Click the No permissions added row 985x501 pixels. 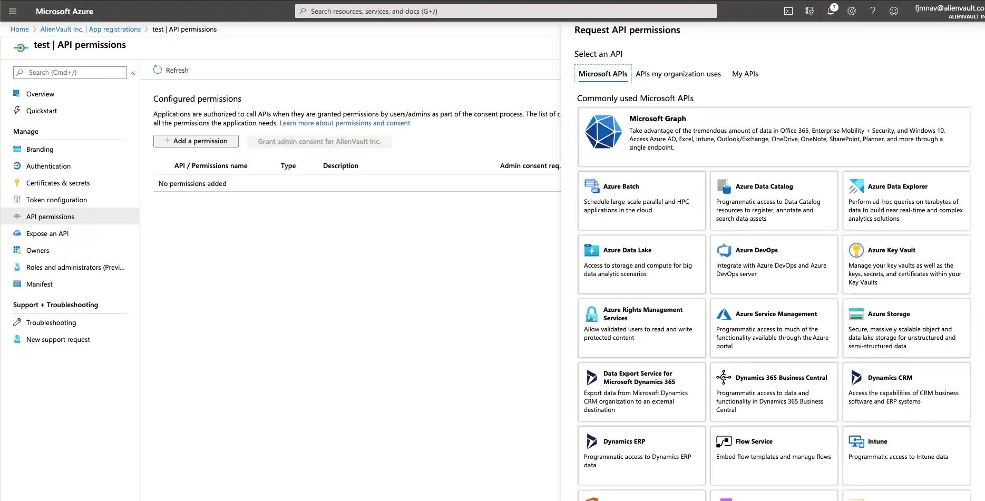pos(357,183)
